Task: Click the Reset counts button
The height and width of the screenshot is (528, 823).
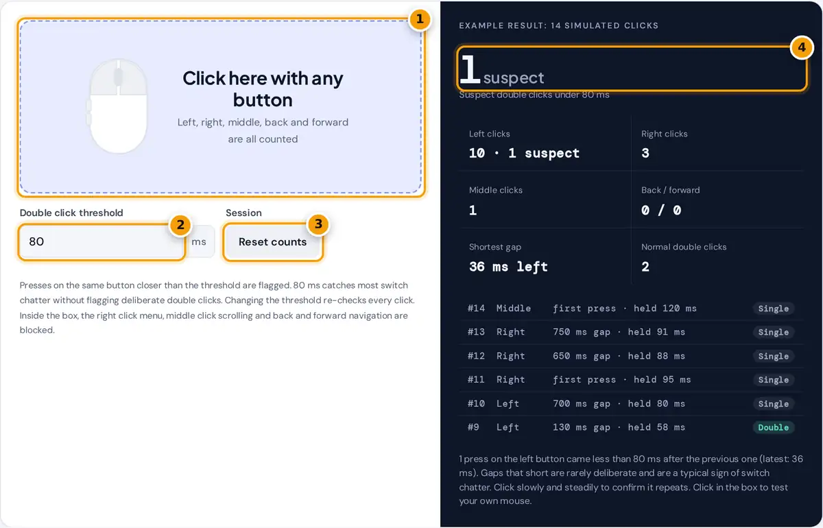Action: [x=273, y=241]
